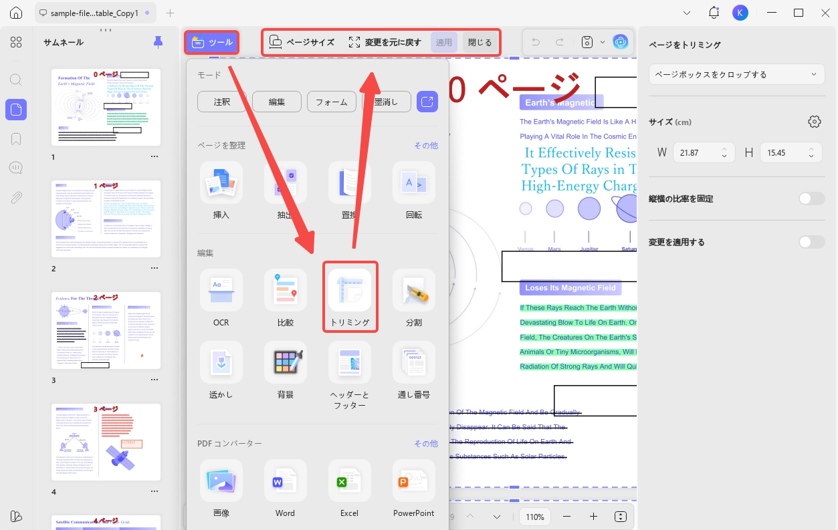Open the ツール menu button
This screenshot has height=530, width=838.
(x=211, y=42)
